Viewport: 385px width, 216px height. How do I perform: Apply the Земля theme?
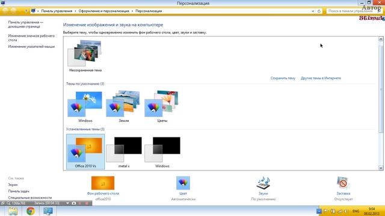click(123, 104)
